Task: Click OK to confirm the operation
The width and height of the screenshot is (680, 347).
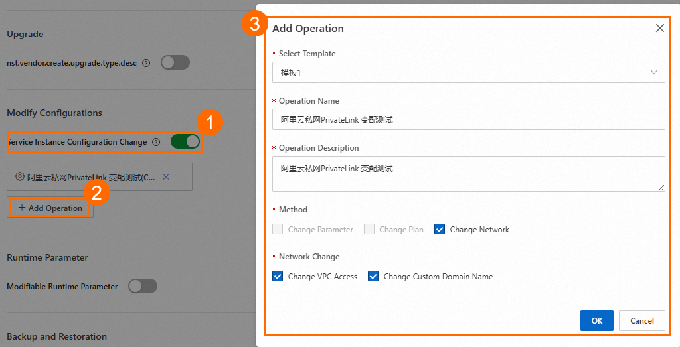Action: point(596,320)
